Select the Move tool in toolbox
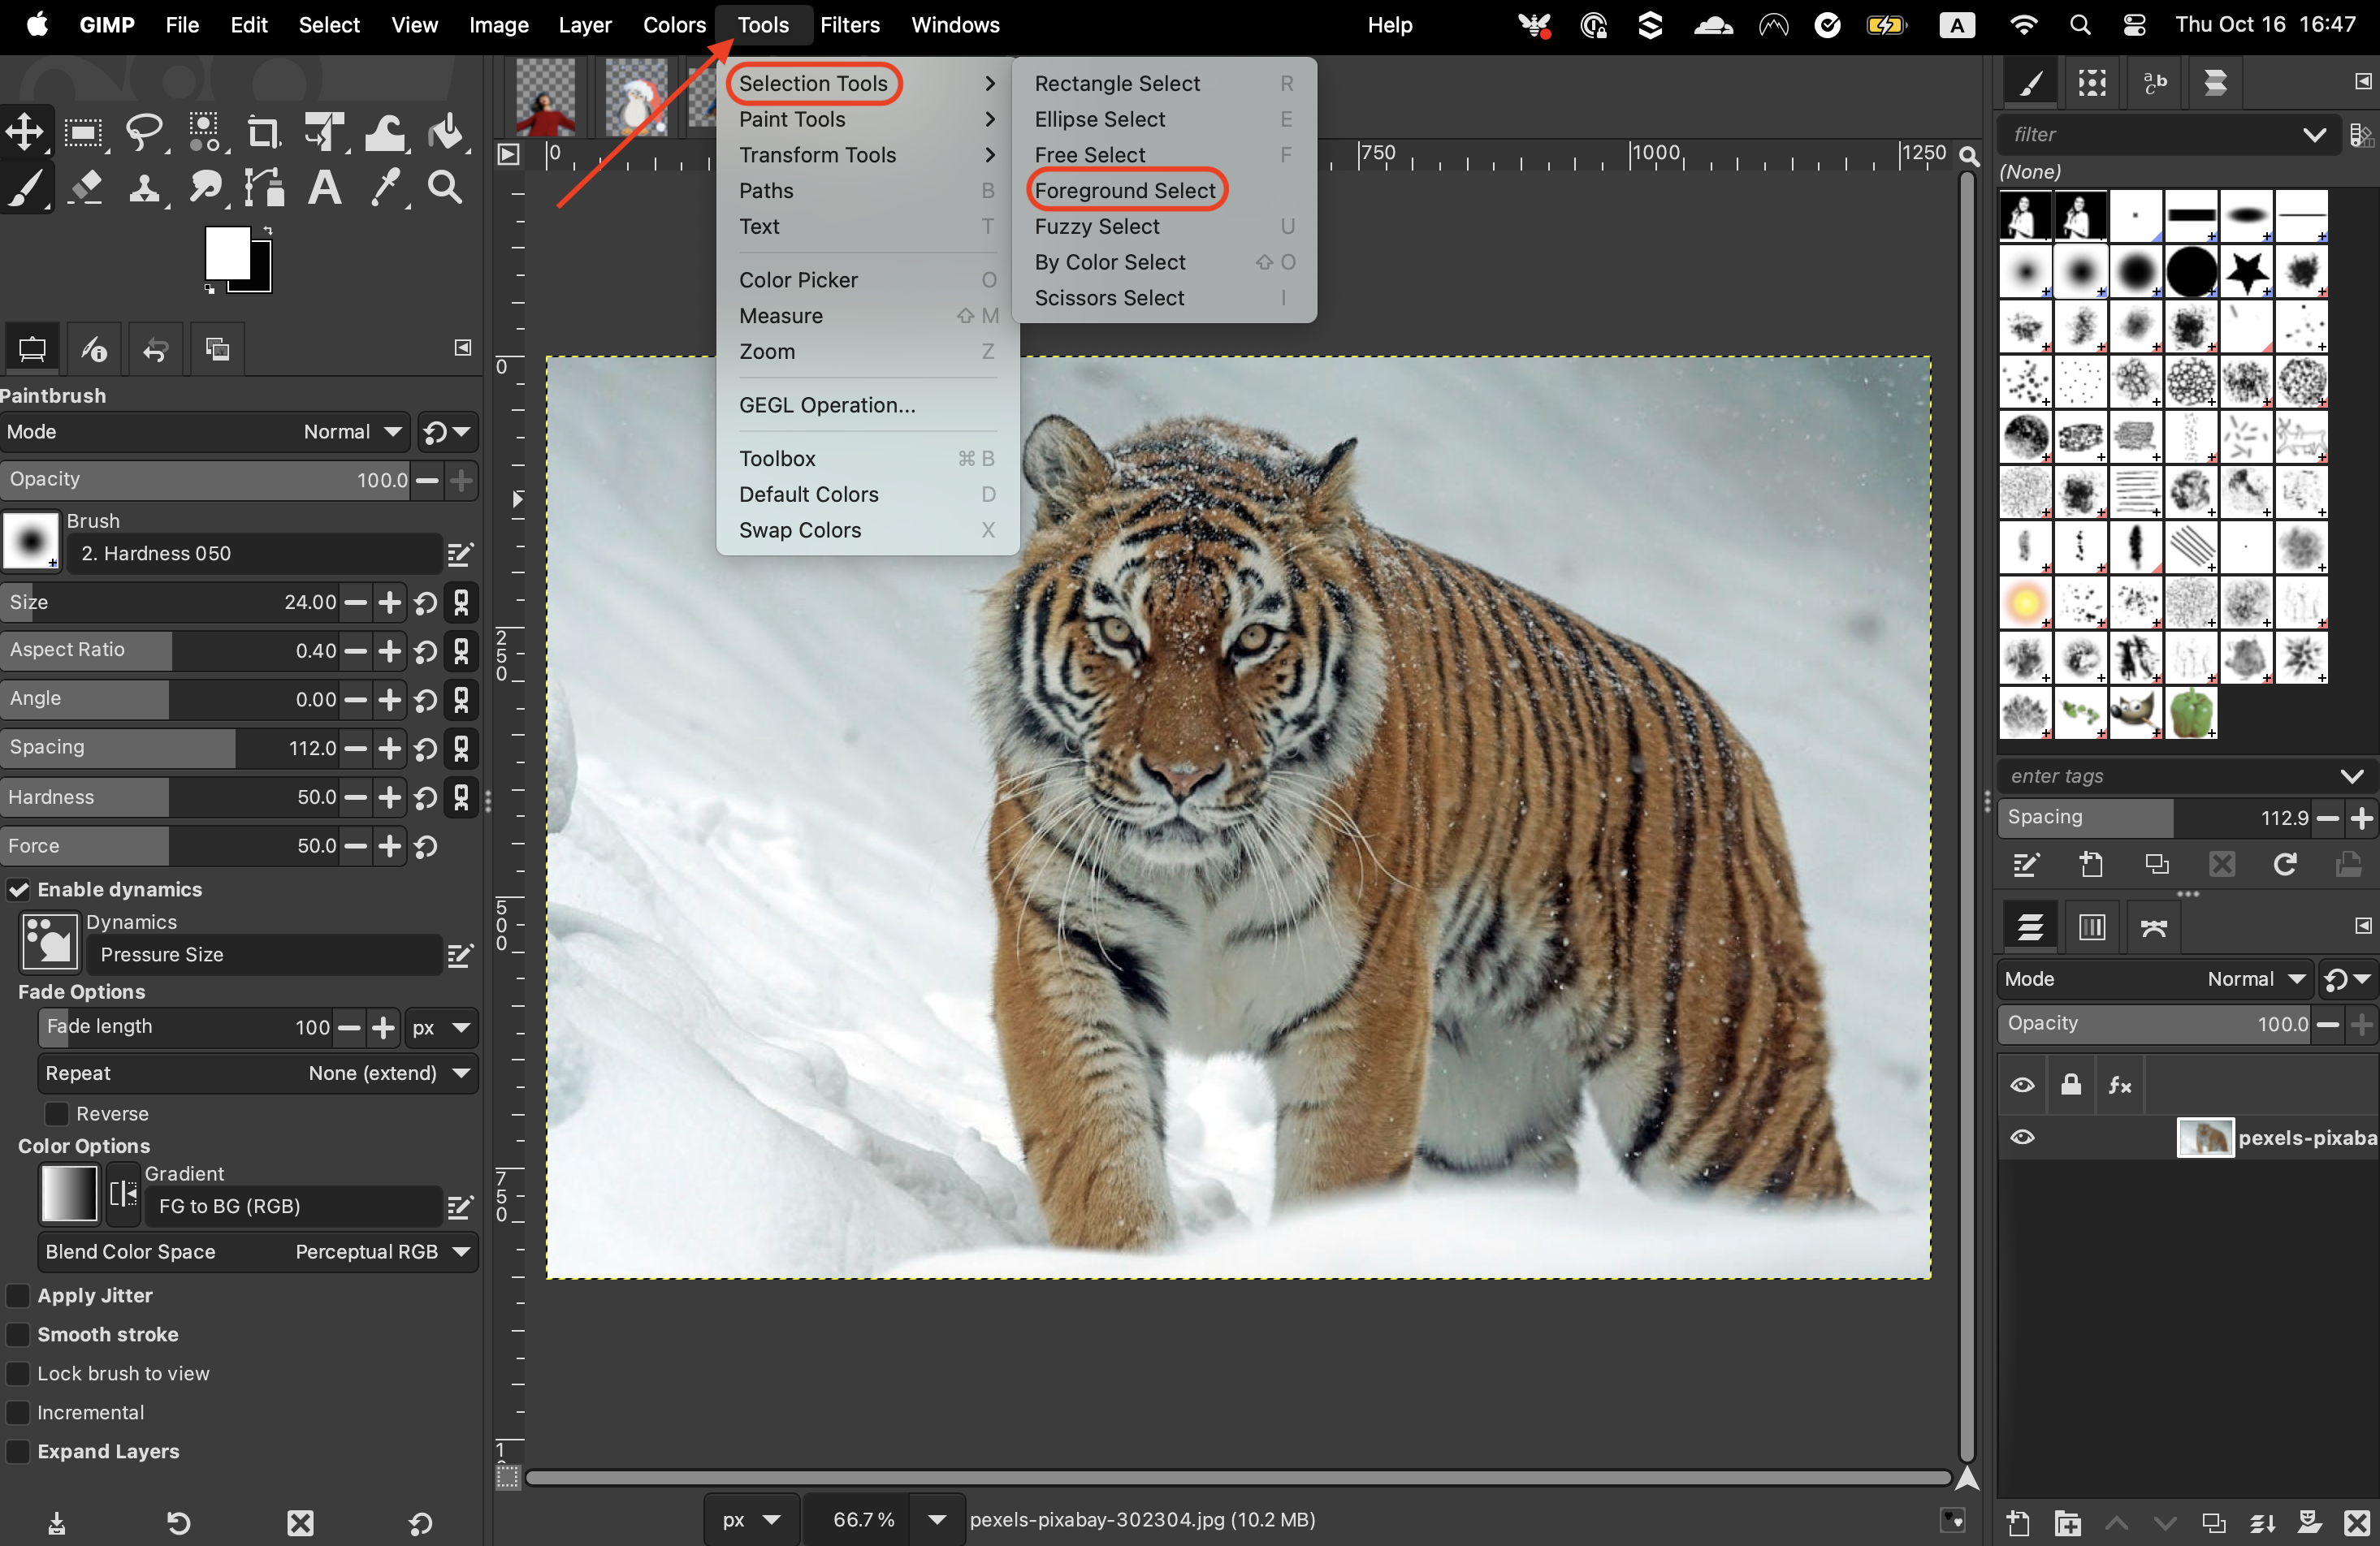2380x1546 pixels. (x=25, y=132)
